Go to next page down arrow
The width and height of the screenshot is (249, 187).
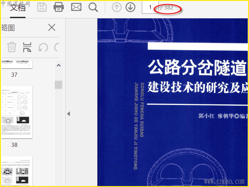130,7
